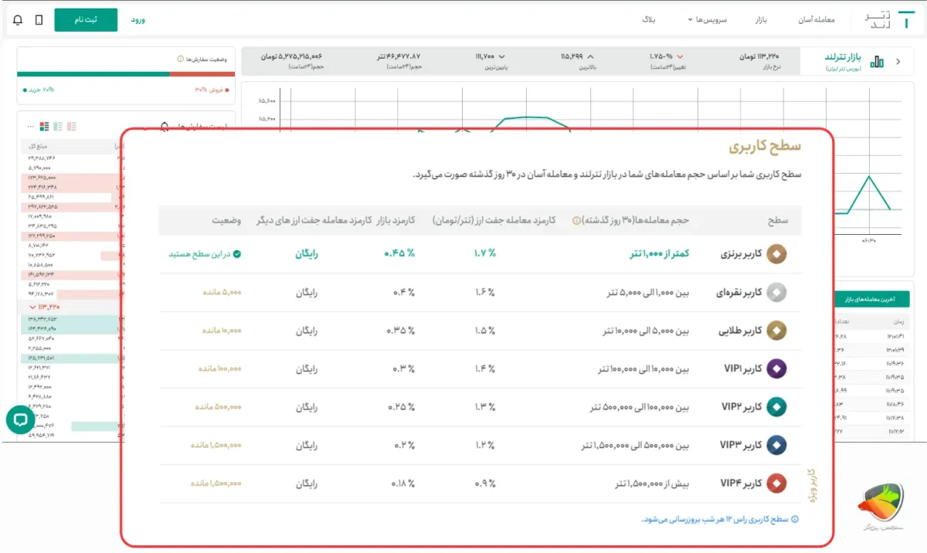Screen dimensions: 927x553
Task: Click the text بین 1,000 الی 5,000 تتر
Action: pyautogui.click(x=647, y=292)
